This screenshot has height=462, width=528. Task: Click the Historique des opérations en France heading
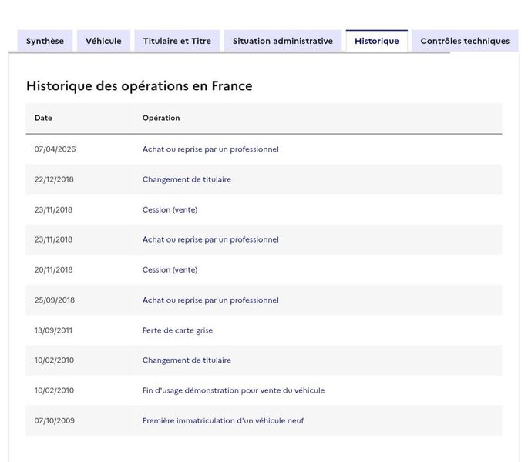pyautogui.click(x=140, y=86)
